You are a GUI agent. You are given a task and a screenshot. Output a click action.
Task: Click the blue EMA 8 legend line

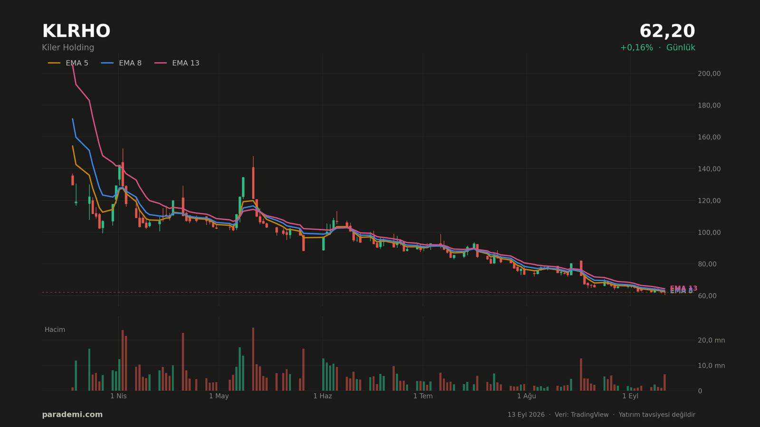(x=107, y=63)
